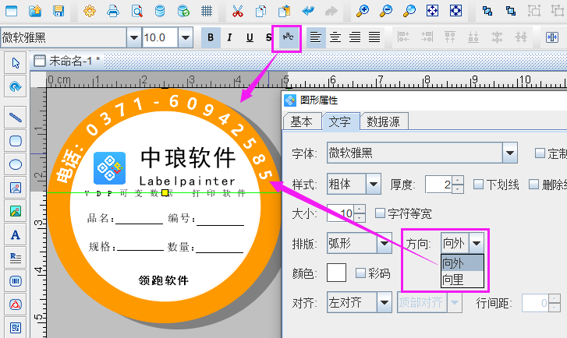Screen dimensions: 567x338
Task: Select the barcode tool
Action: tap(15, 281)
